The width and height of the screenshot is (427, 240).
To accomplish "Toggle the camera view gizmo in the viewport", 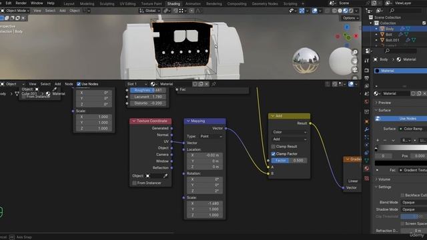I will [355, 69].
